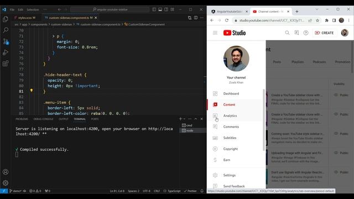Screen dimensions: 354x199
Task: Click visibility eye for 'Uploading Image' video row
Action: click(x=336, y=153)
